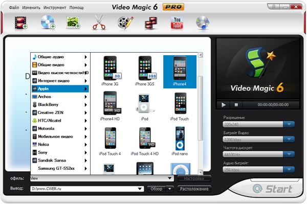The height and width of the screenshot is (204, 307).
Task: Click the Add Photo picture icon
Action: click(x=73, y=22)
